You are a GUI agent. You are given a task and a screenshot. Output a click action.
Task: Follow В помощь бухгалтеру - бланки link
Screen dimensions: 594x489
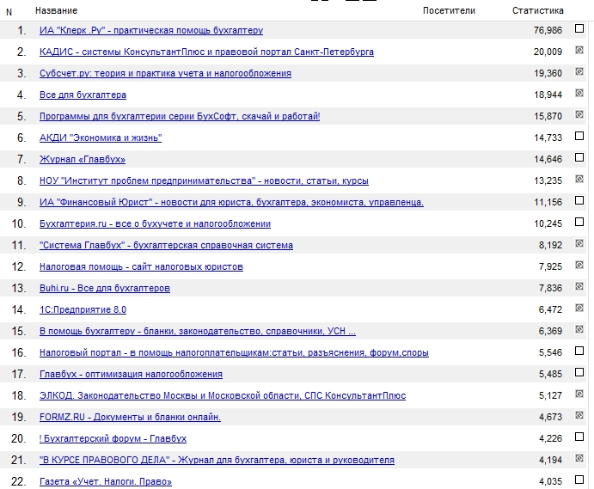tap(198, 332)
